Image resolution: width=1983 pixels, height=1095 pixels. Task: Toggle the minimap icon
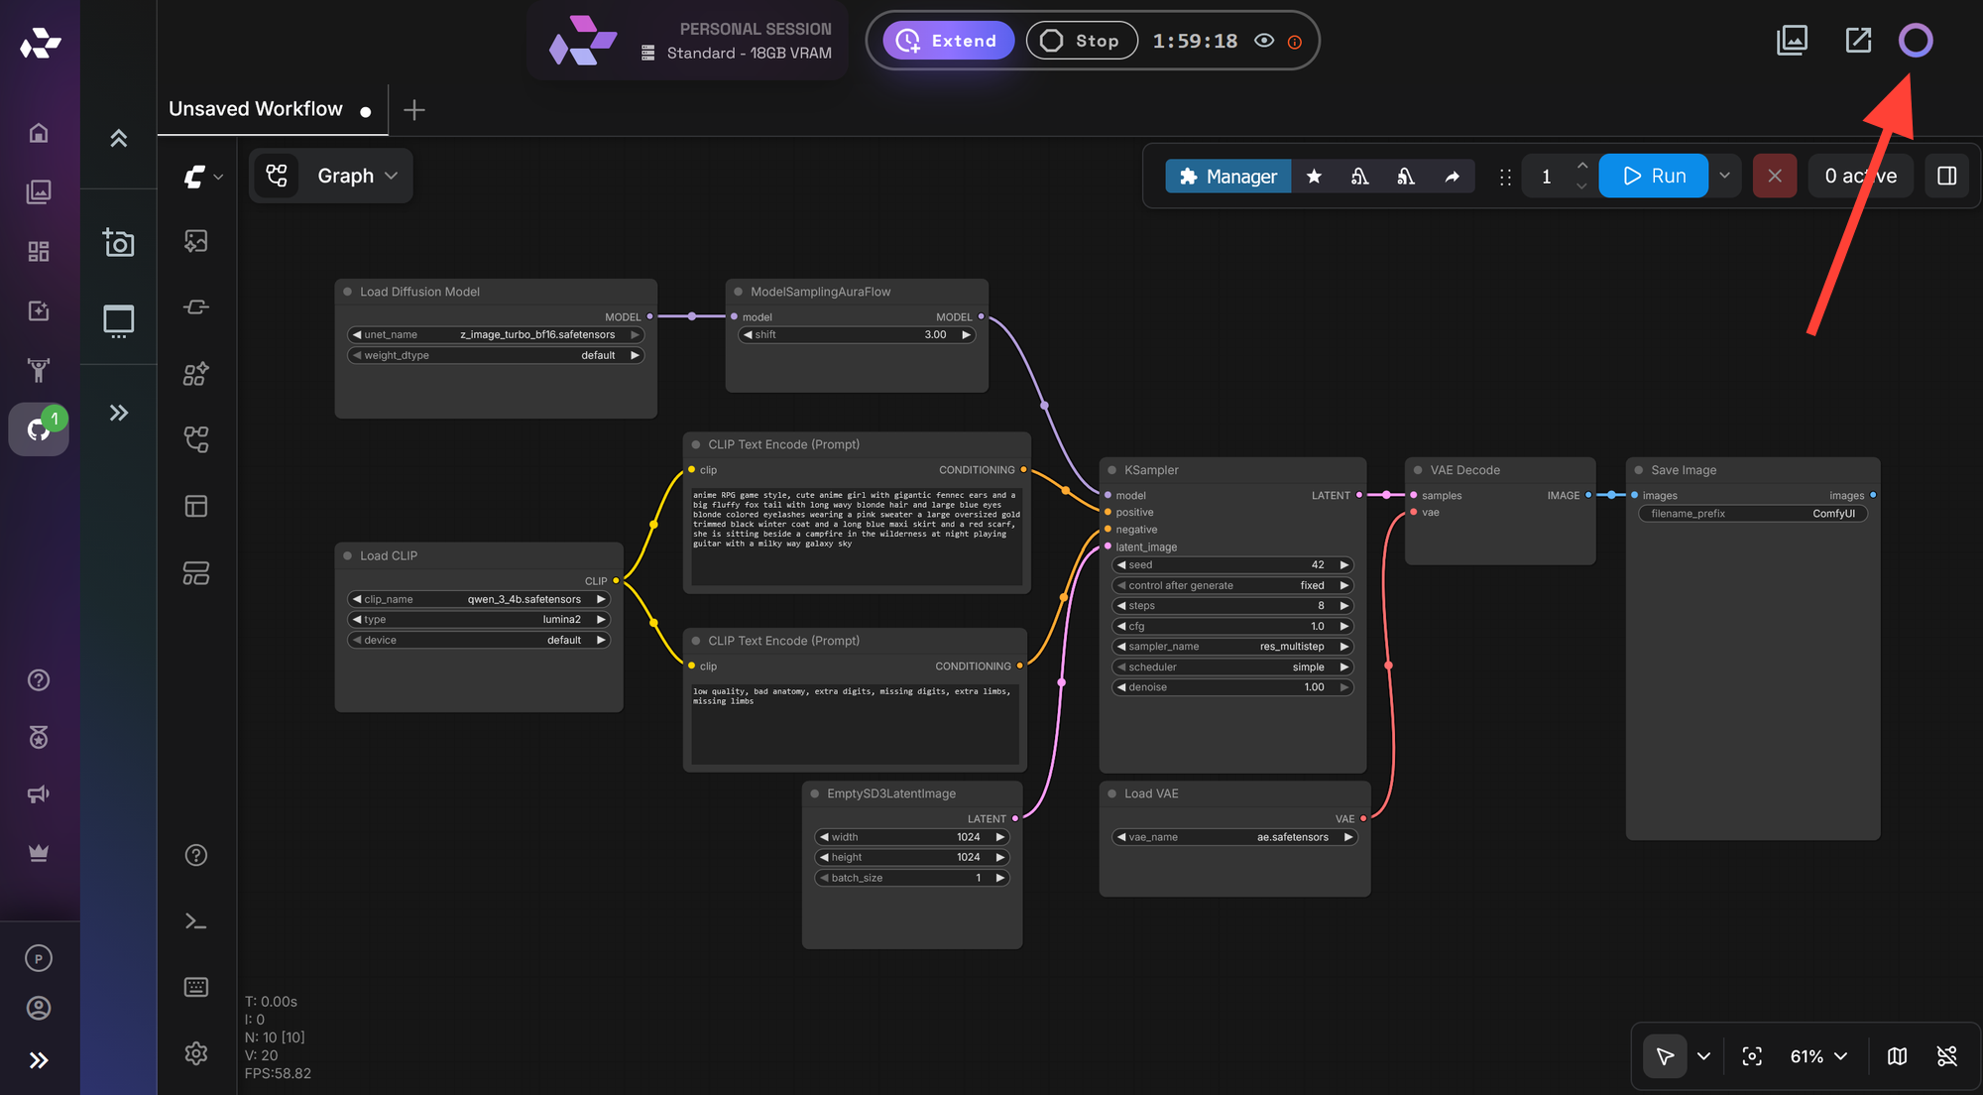(x=1897, y=1056)
